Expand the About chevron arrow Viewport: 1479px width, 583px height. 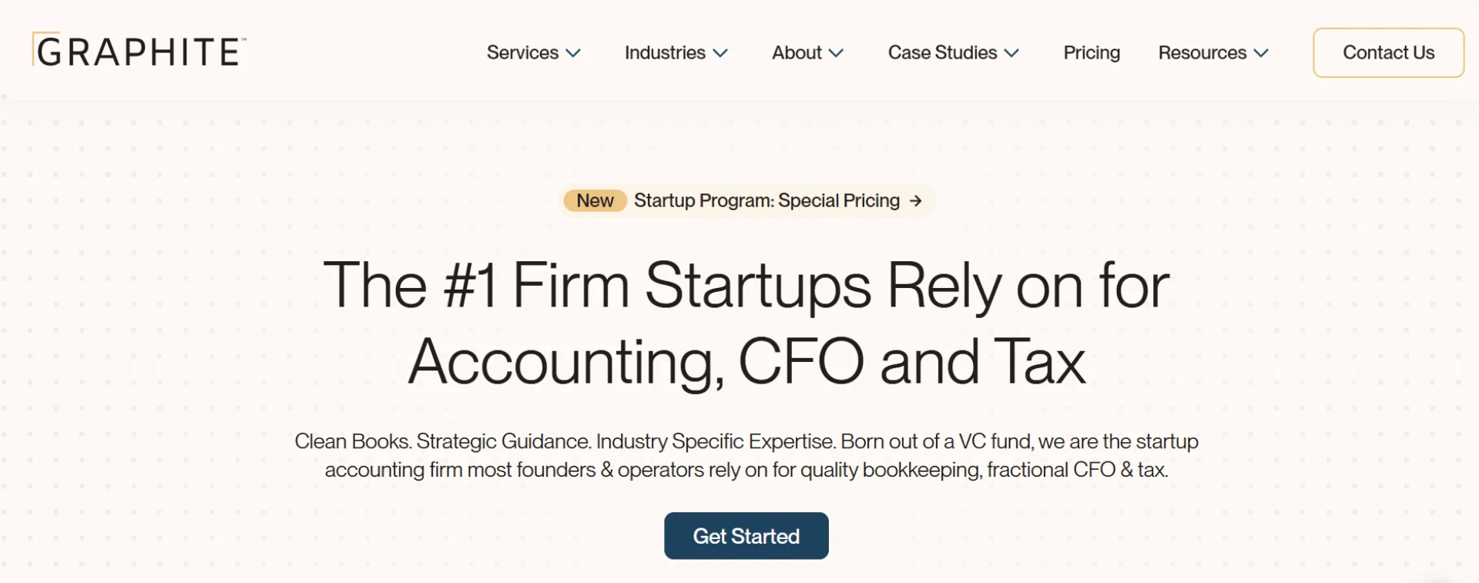[x=837, y=53]
